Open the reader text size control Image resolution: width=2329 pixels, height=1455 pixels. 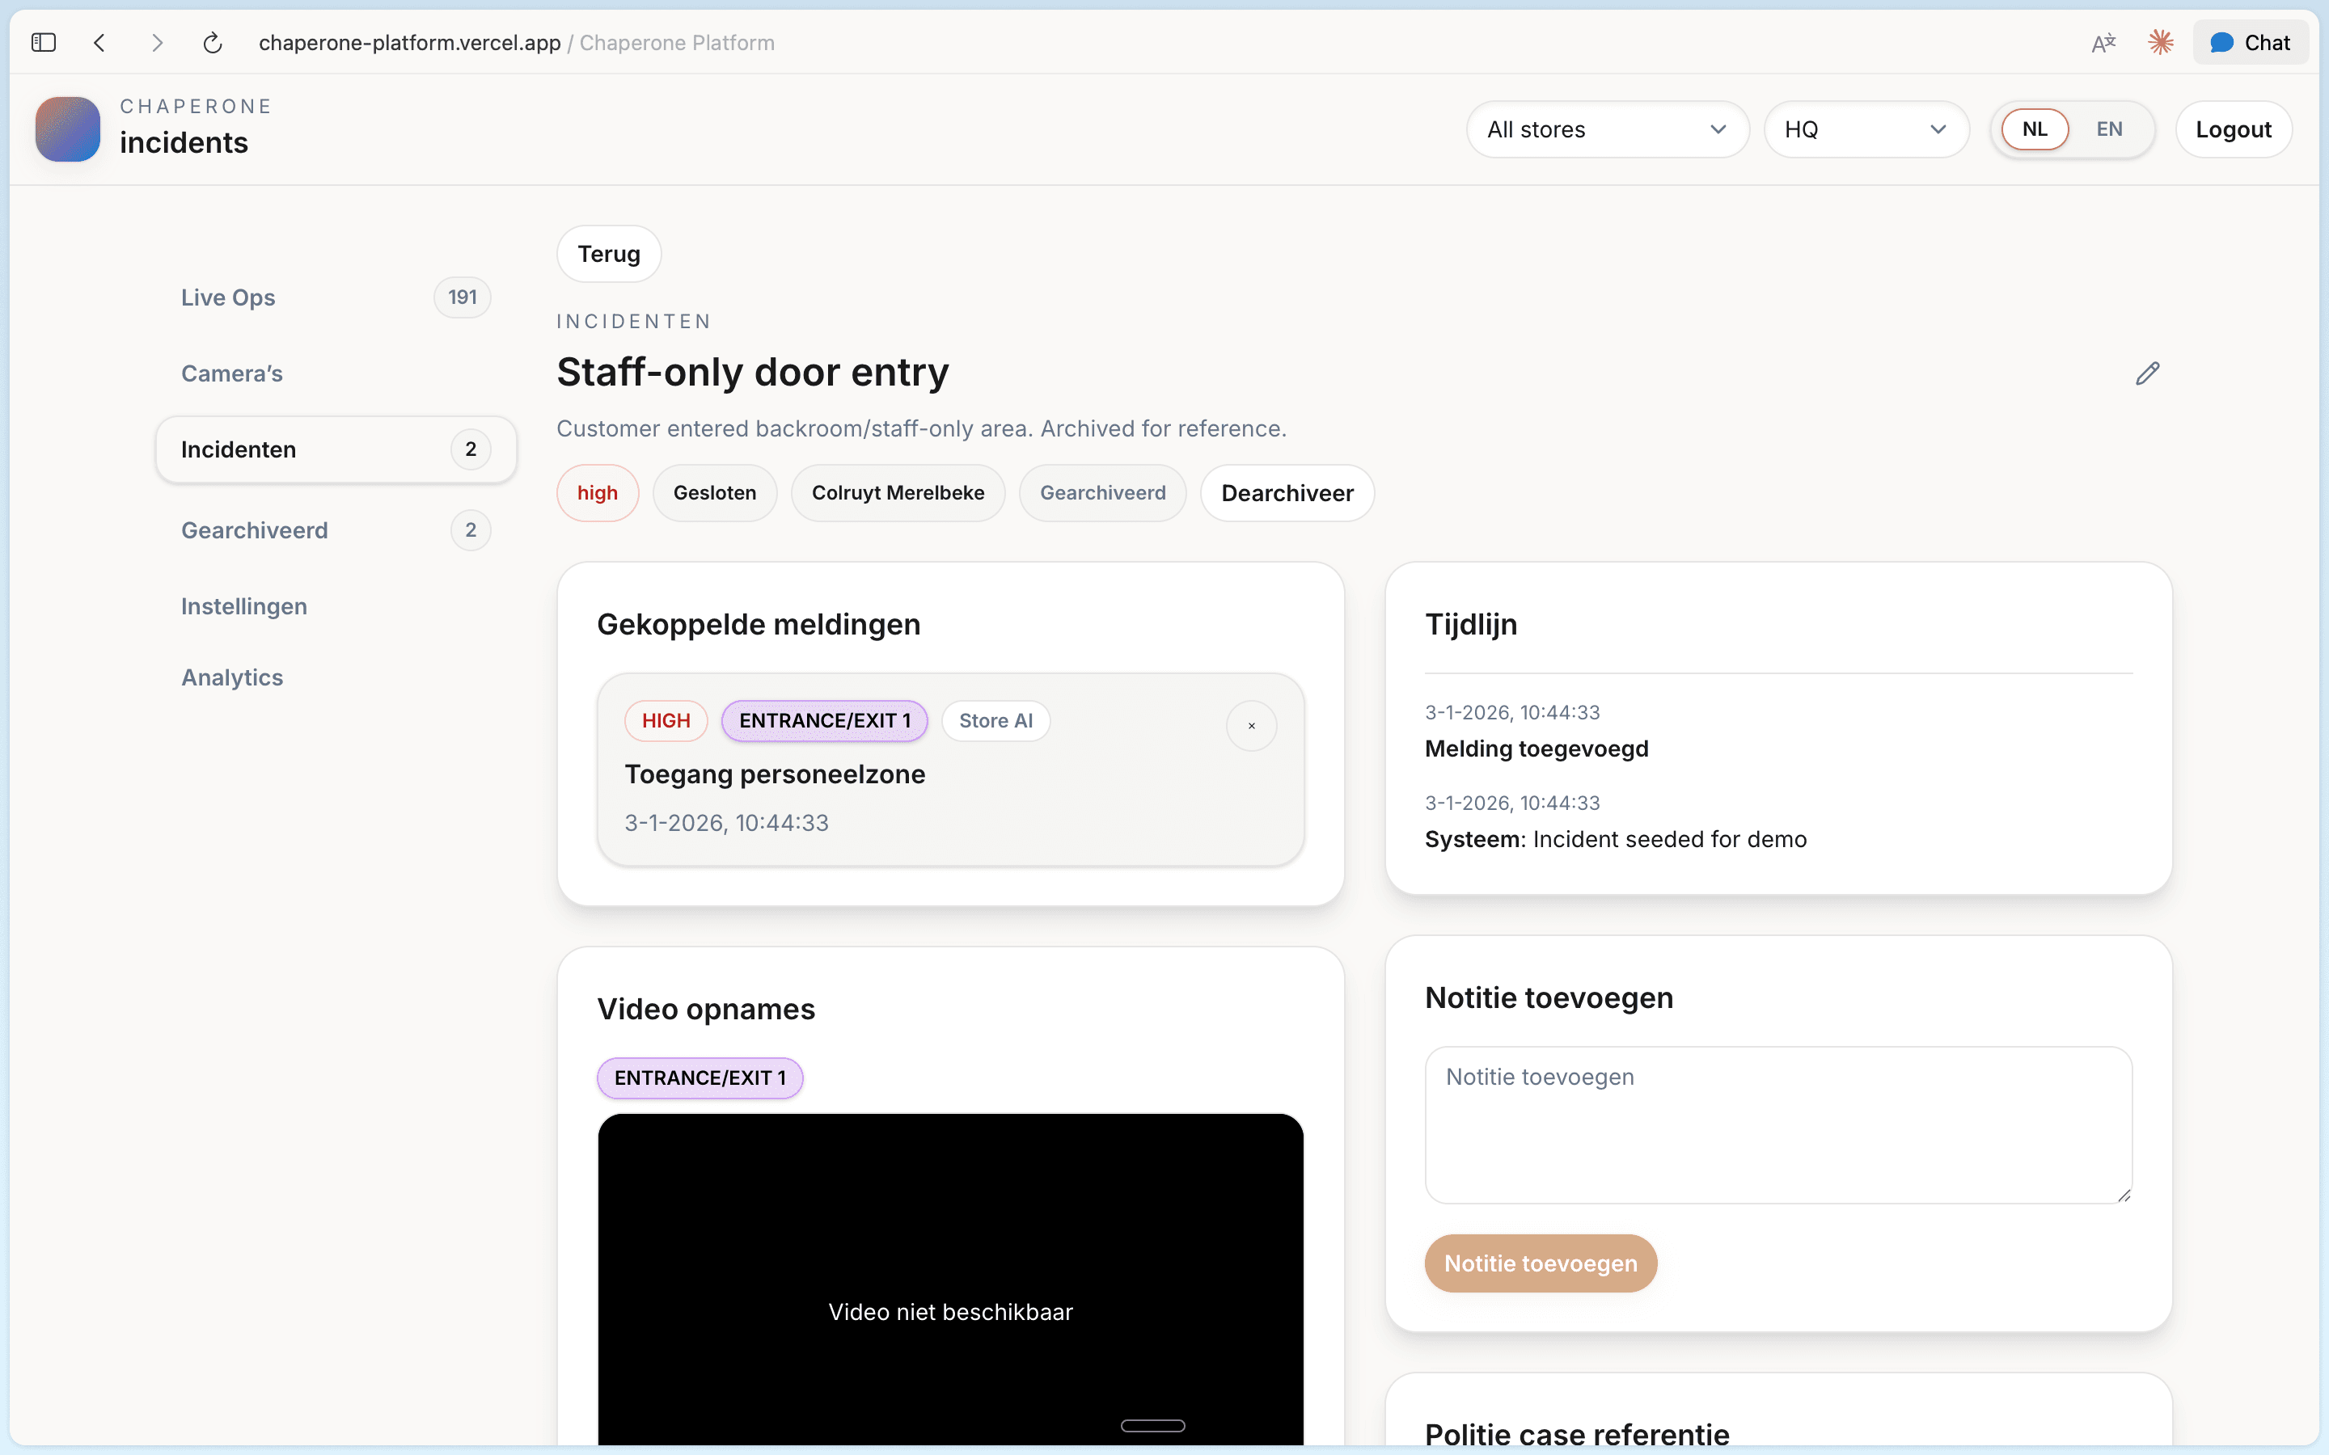pos(2104,42)
